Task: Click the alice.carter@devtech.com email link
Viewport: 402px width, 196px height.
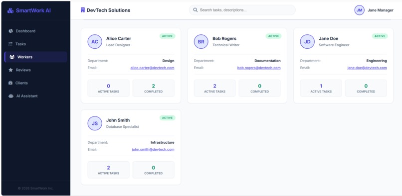Action: (x=152, y=68)
